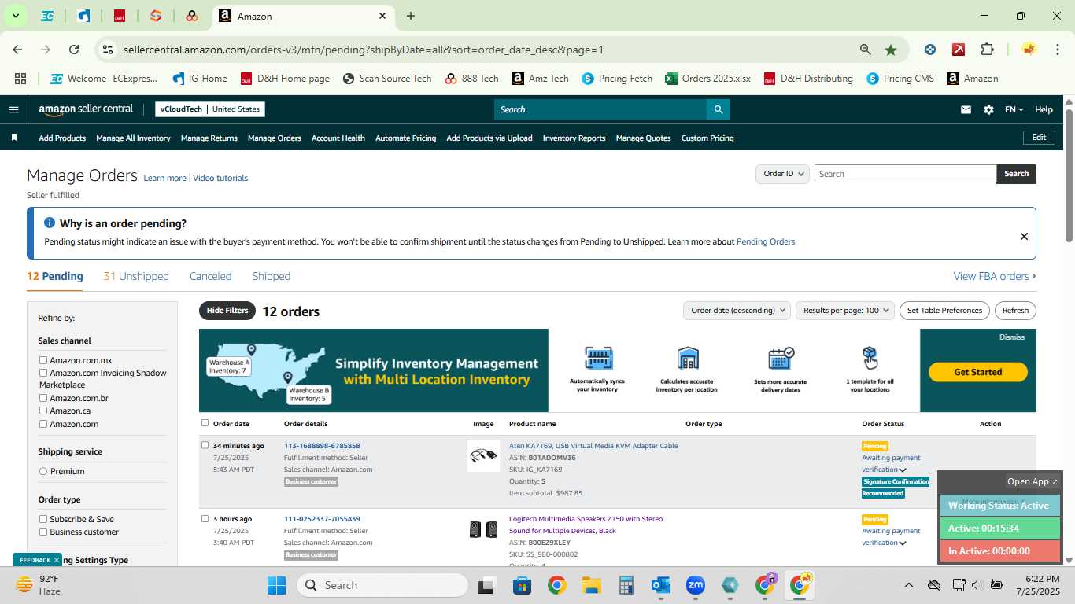The width and height of the screenshot is (1075, 604).
Task: Click the Chrome zoom magnifier icon
Action: pyautogui.click(x=865, y=50)
